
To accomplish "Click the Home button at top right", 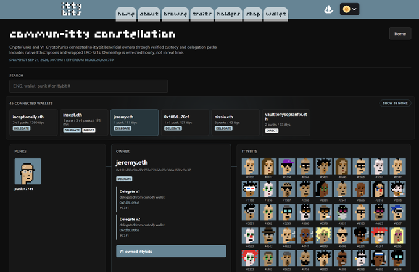I will coord(400,34).
